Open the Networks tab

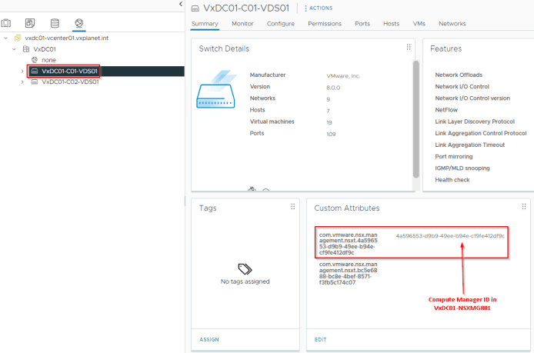pyautogui.click(x=452, y=24)
